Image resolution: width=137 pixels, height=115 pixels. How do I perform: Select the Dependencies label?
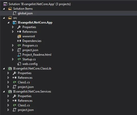[32, 41]
